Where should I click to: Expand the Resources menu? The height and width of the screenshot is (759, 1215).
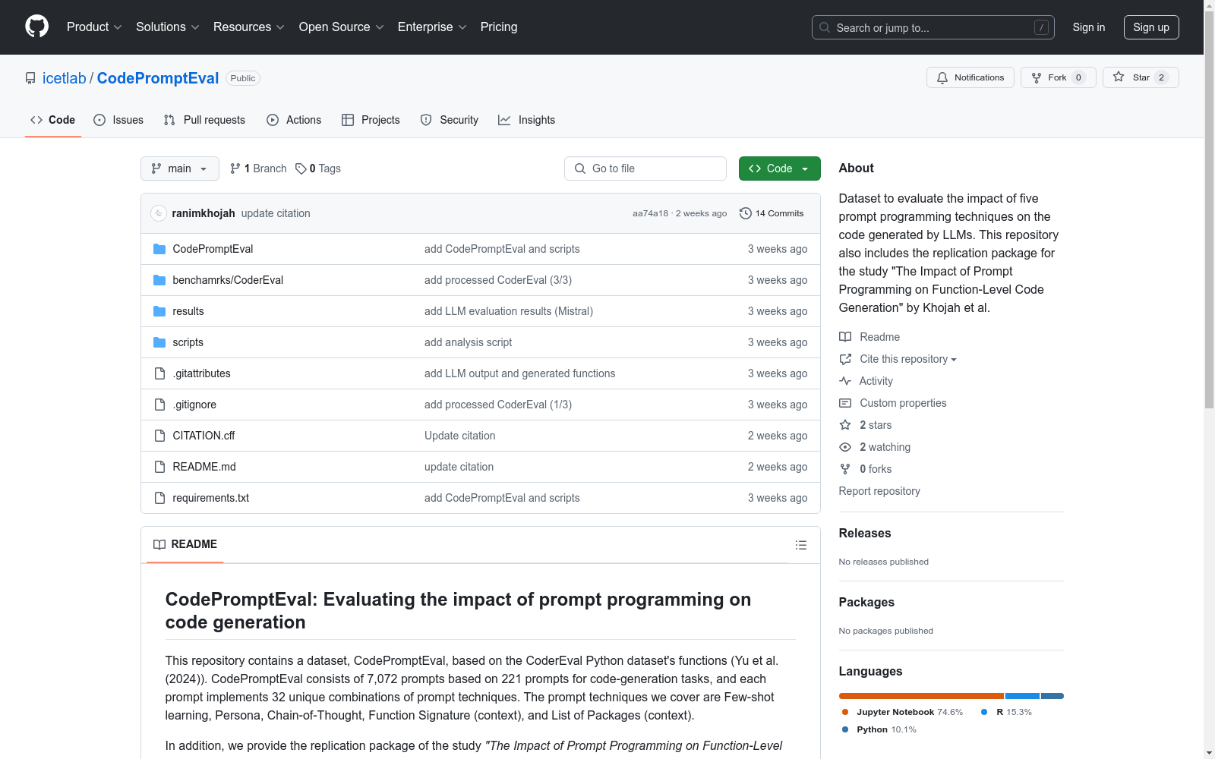(x=249, y=27)
